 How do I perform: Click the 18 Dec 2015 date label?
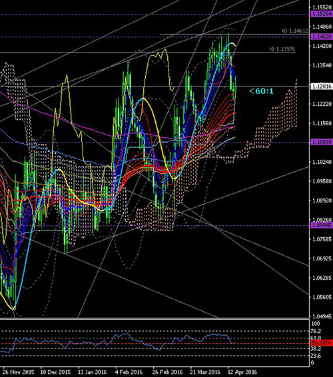coord(55,372)
